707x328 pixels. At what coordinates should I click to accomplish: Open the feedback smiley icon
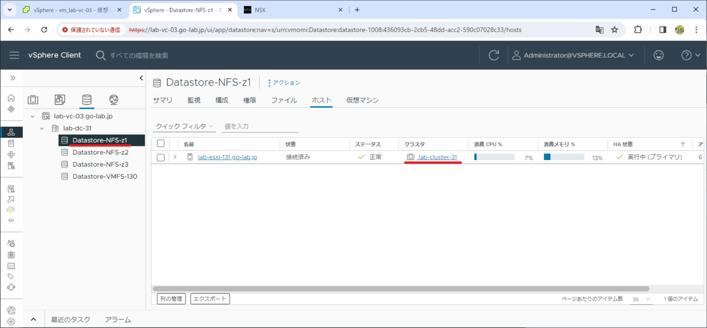point(659,55)
